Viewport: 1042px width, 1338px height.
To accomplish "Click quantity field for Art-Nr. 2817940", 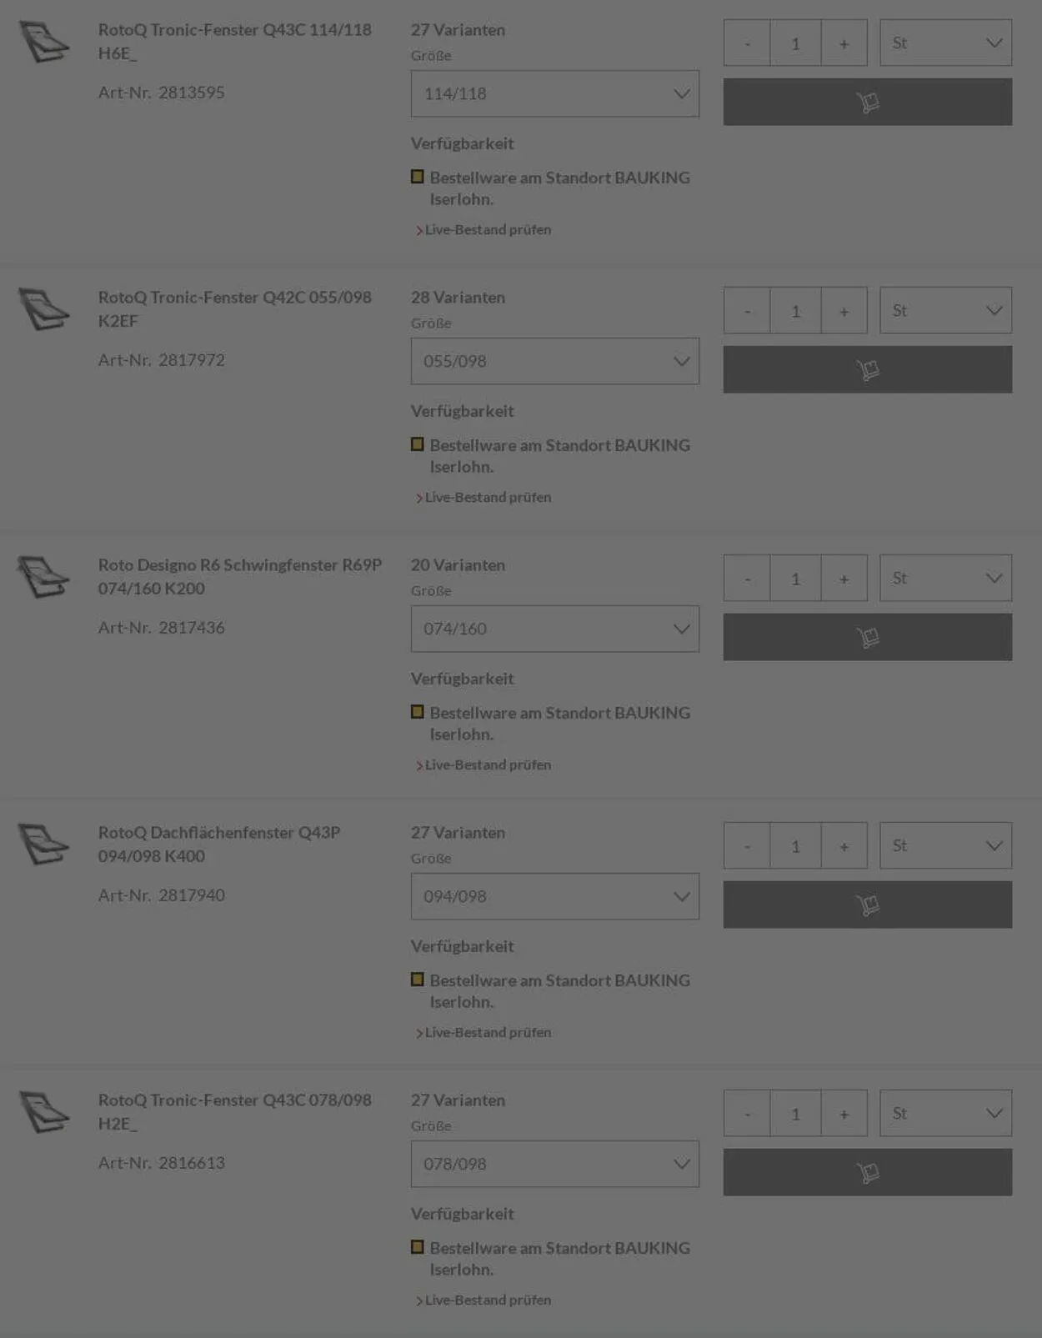I will pos(795,846).
